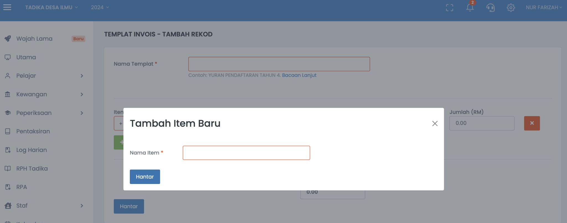
Task: Click the Peperiksaan graduation cap icon
Action: click(x=8, y=113)
